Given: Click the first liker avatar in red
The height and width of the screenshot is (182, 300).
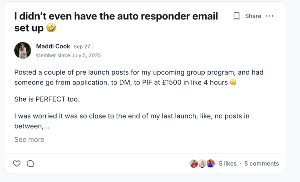Looking at the screenshot, I should tap(194, 164).
